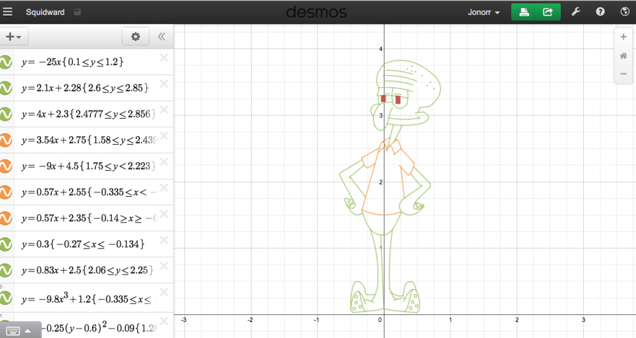The width and height of the screenshot is (636, 338).
Task: Open the language globe icon
Action: click(625, 12)
